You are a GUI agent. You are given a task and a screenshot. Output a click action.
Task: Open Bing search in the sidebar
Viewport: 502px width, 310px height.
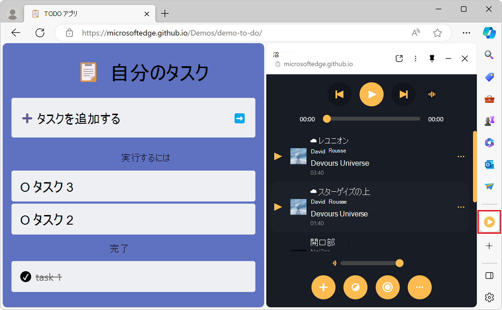[489, 55]
